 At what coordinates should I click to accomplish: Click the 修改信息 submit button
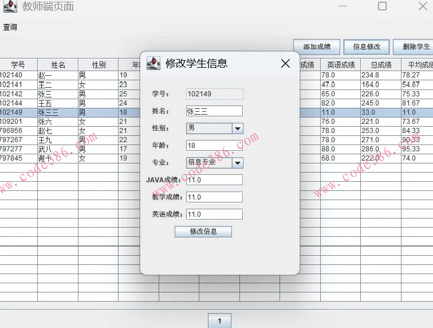(x=203, y=232)
